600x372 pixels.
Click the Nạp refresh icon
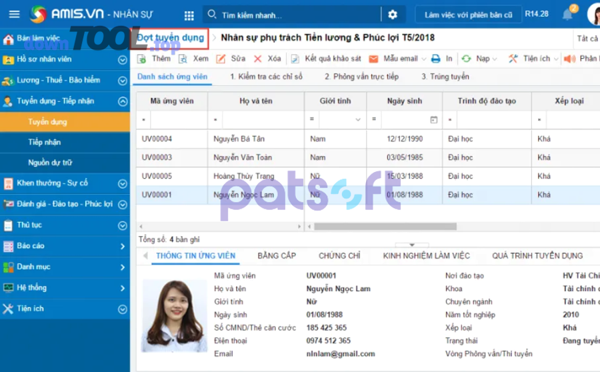(466, 59)
